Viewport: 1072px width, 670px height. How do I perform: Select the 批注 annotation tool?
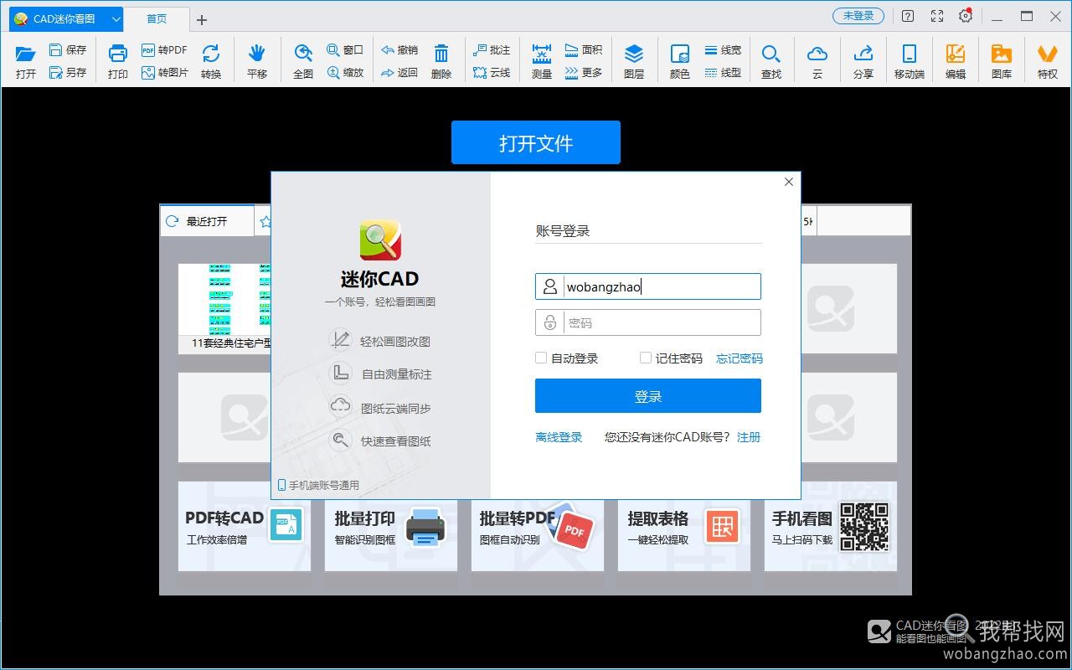click(492, 50)
